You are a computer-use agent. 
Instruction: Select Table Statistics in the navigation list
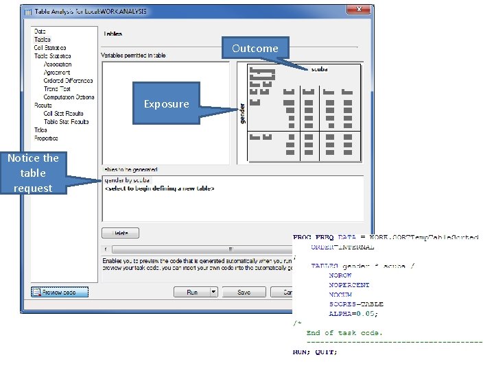pos(52,56)
